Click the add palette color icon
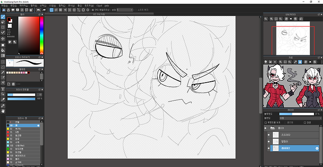The width and height of the screenshot is (323, 167). pyautogui.click(x=9, y=84)
